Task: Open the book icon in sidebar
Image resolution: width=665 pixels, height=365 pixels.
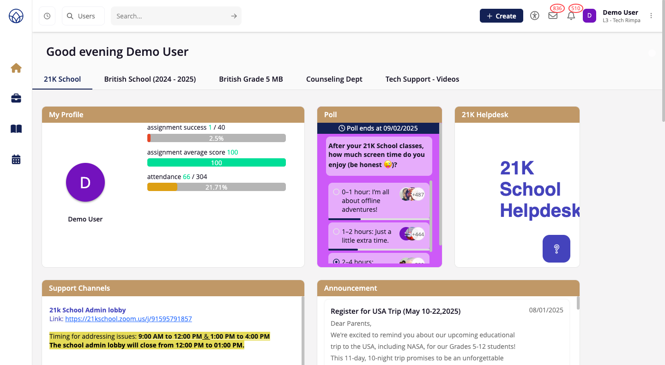Action: point(16,129)
